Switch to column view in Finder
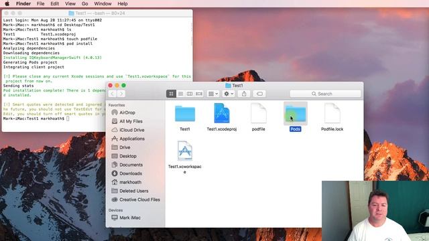Viewport: 429px width, 241px height. click(x=189, y=94)
